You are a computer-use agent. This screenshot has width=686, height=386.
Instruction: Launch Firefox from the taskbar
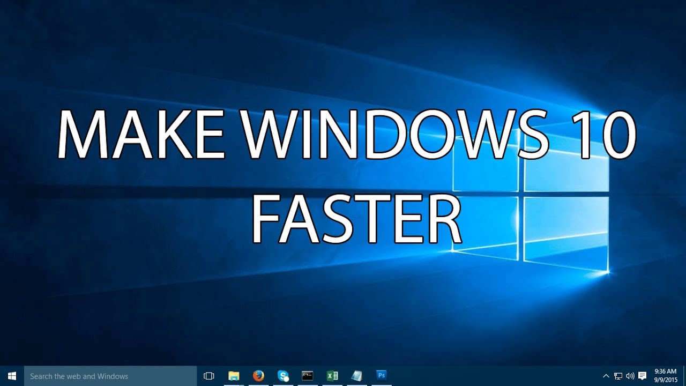click(x=258, y=376)
